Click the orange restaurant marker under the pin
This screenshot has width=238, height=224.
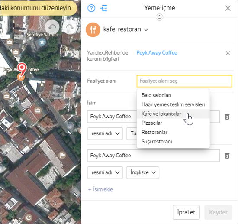[x=21, y=77]
